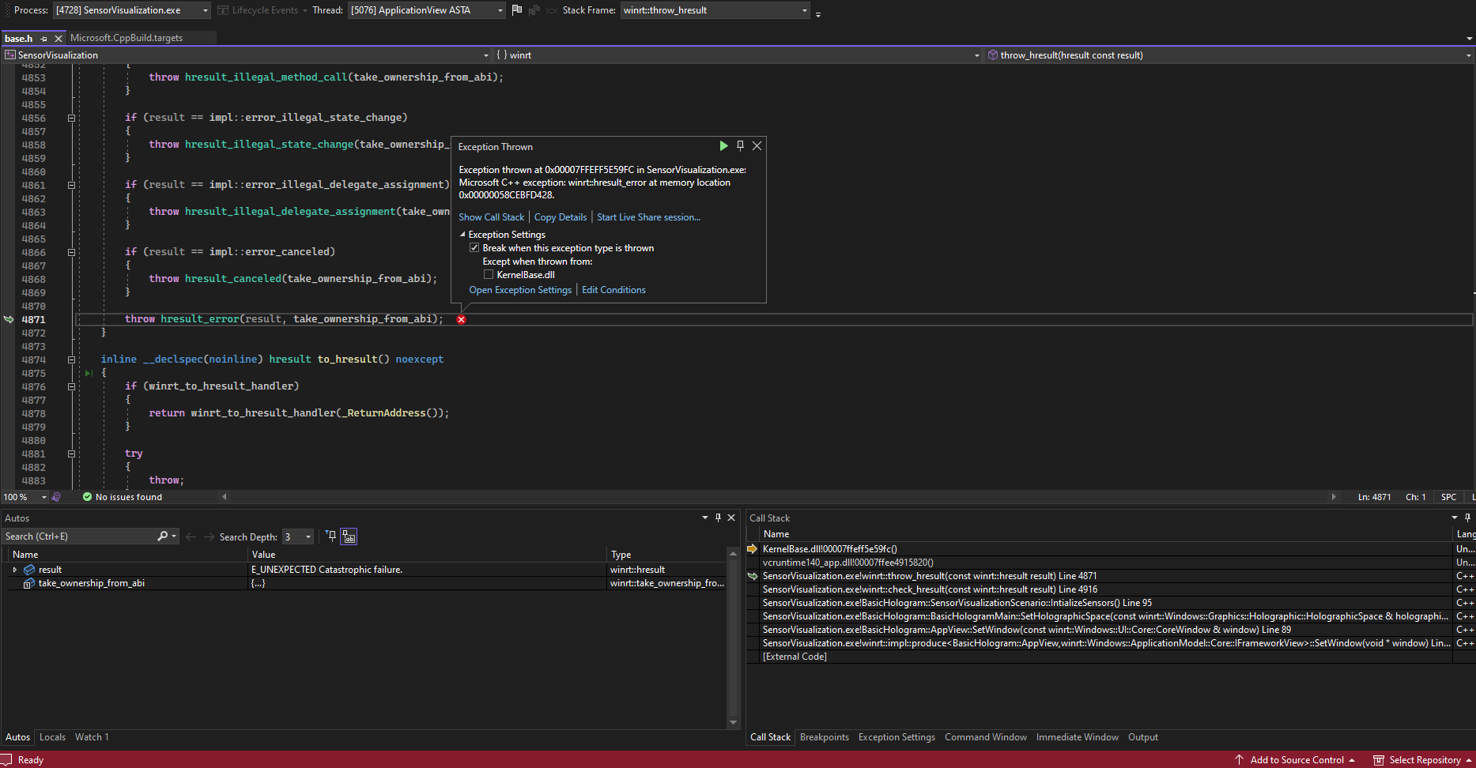Click the pin icon on base.h tab
This screenshot has width=1476, height=768.
pyautogui.click(x=44, y=39)
